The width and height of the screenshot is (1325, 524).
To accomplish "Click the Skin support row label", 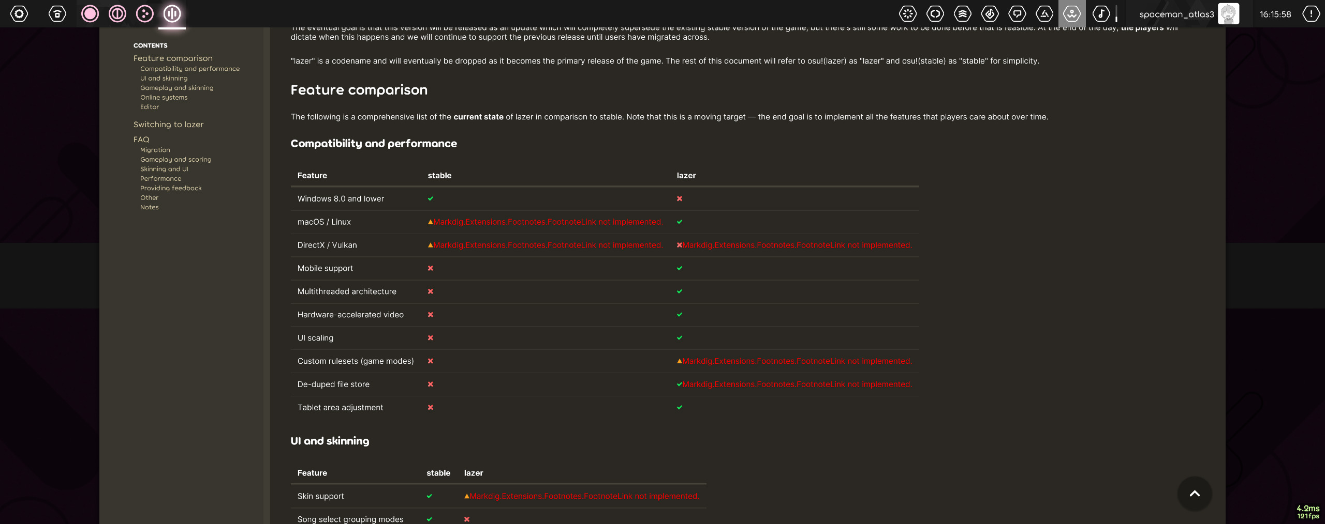I will coord(320,497).
